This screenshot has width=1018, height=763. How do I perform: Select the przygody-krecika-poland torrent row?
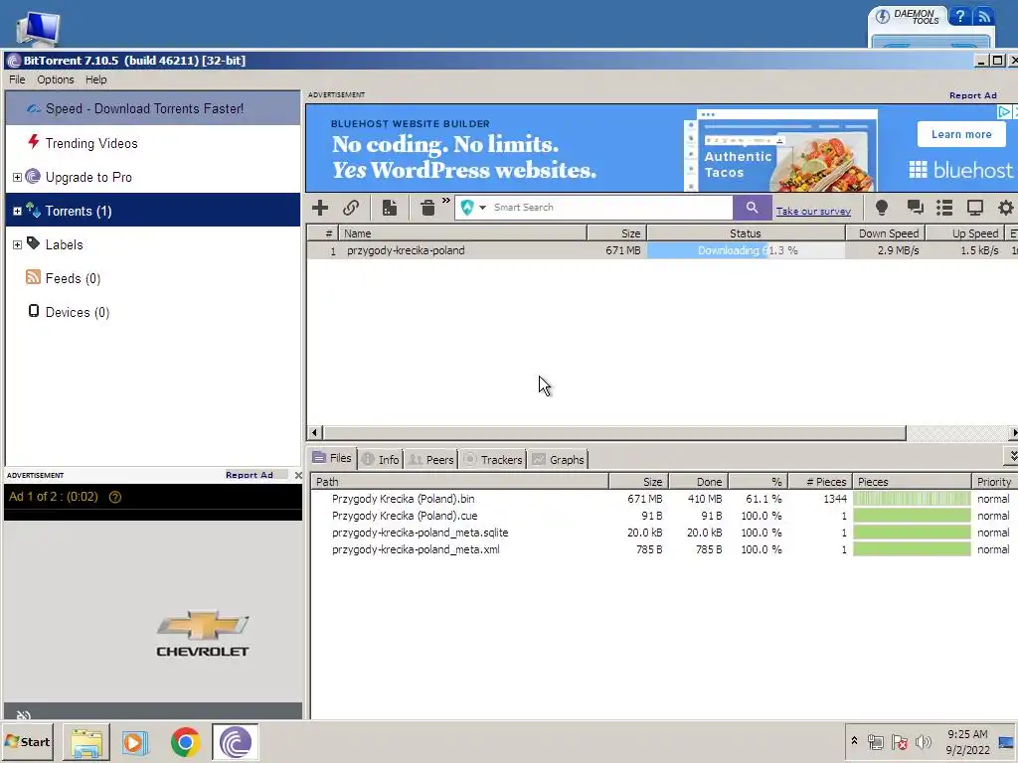(x=662, y=250)
